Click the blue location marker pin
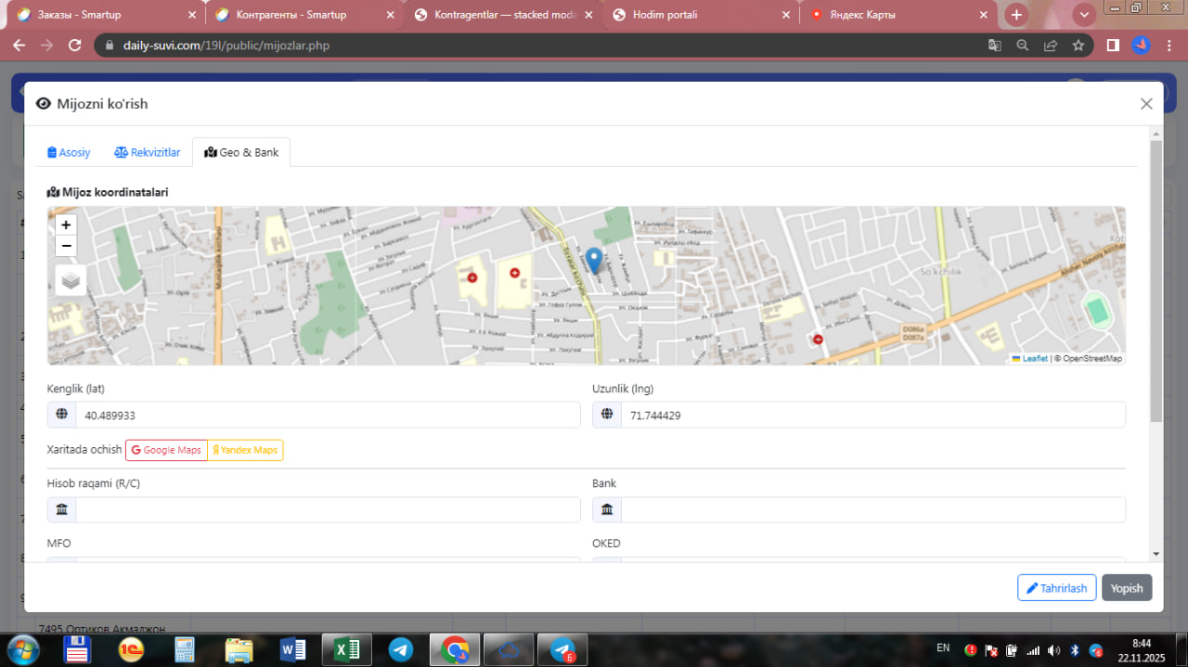The image size is (1188, 667). pos(594,260)
